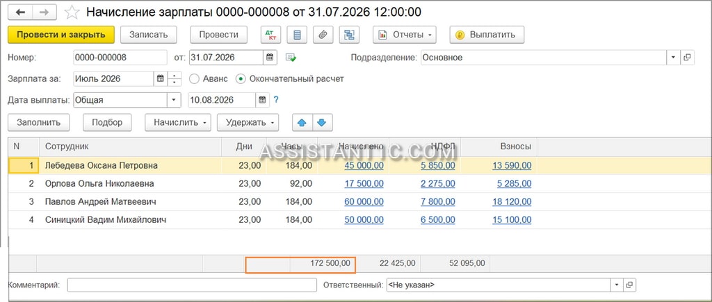Open НДФЛ amount 6 500,00 link
Image resolution: width=712 pixels, height=302 pixels.
438,220
